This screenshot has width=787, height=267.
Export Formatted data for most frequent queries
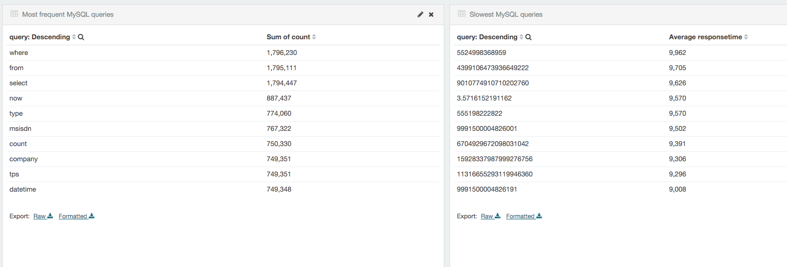pos(76,216)
